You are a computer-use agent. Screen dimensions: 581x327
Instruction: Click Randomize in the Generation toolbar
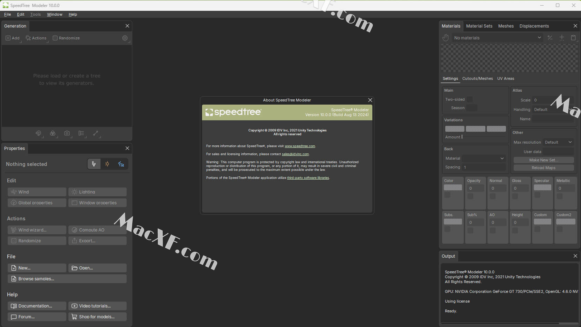coord(66,38)
